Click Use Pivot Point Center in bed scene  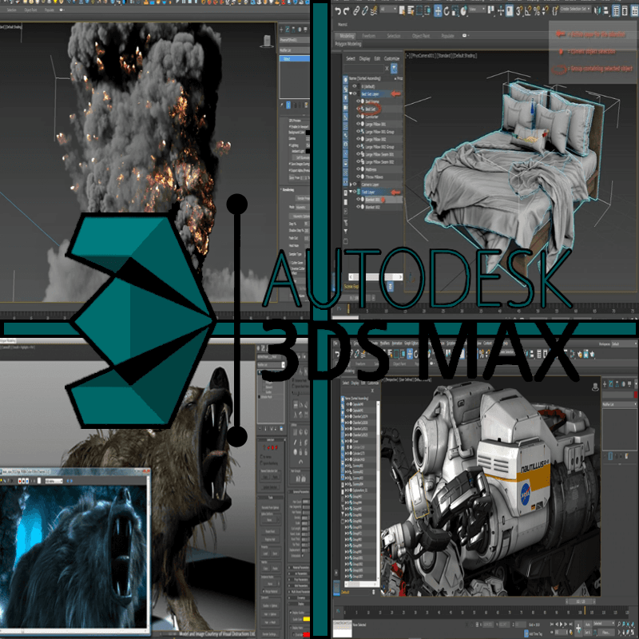490,10
